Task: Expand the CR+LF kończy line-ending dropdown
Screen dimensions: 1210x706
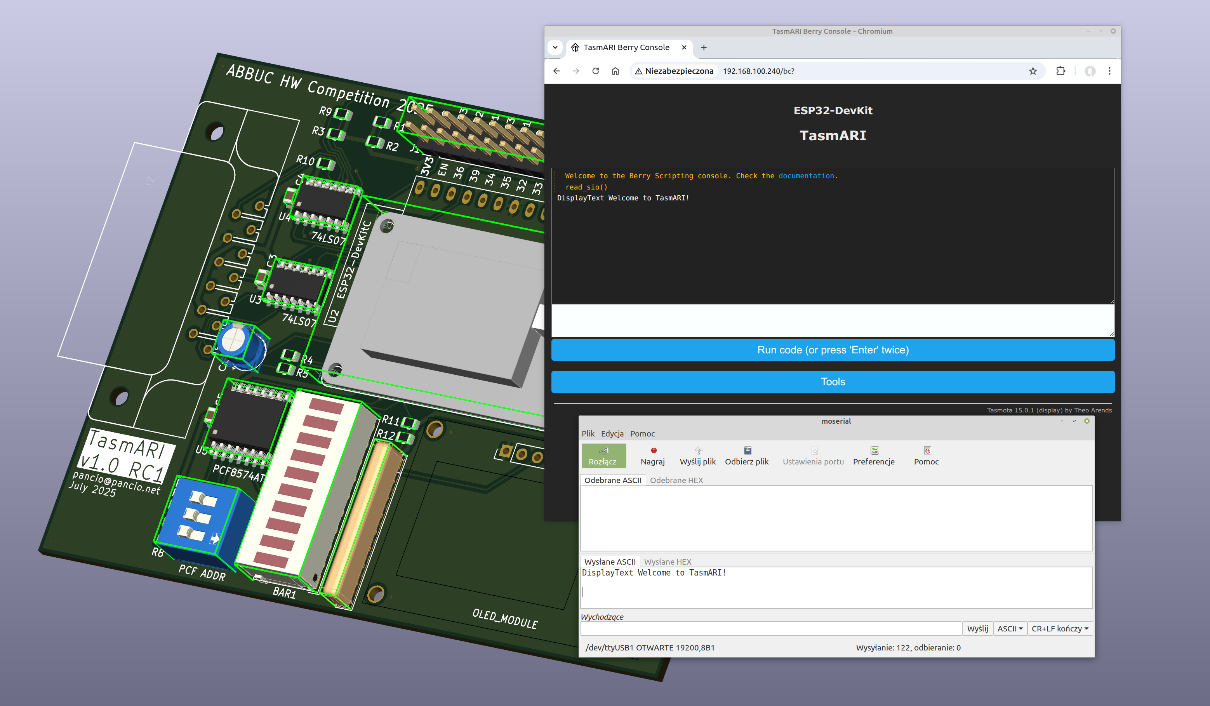Action: click(x=1060, y=629)
